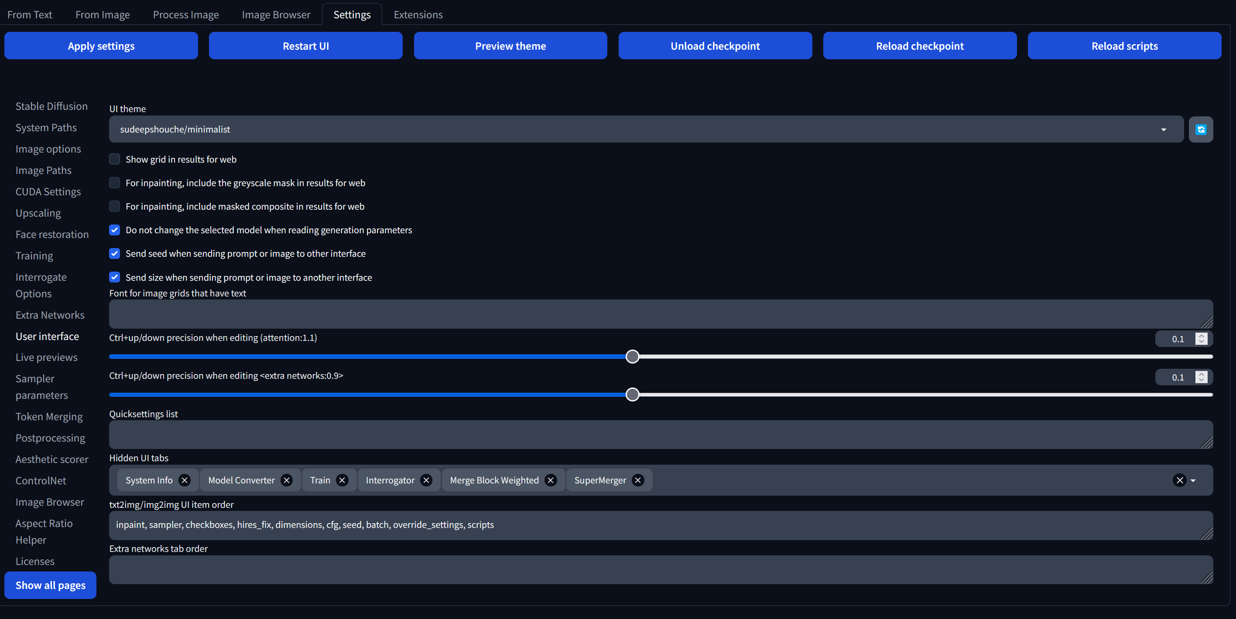Remove Model Converter tag from hidden tabs
This screenshot has height=619, width=1236.
287,480
